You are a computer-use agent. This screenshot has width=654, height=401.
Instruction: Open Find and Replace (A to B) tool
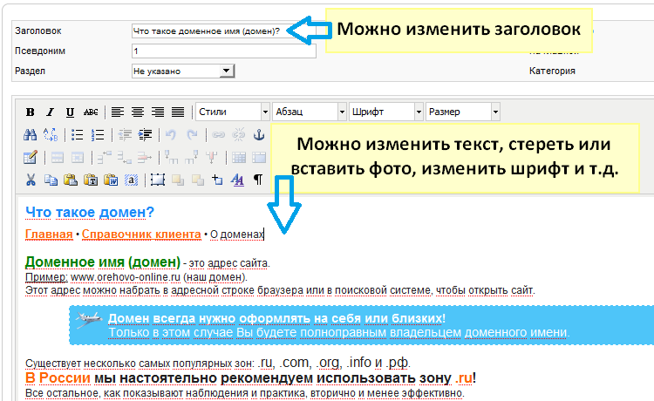(51, 134)
